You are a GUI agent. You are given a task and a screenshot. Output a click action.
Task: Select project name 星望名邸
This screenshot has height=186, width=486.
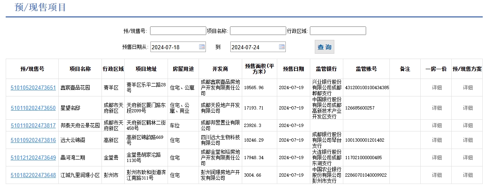pyautogui.click(x=70, y=108)
